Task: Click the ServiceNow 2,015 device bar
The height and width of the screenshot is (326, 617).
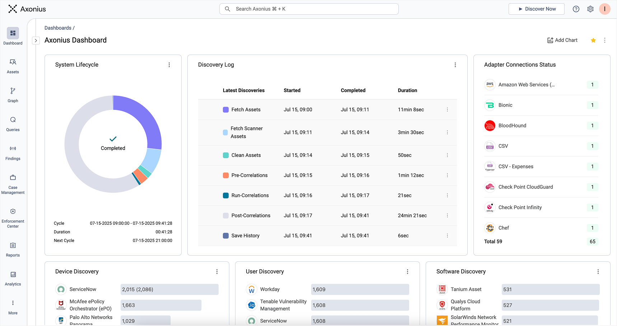Action: point(169,289)
